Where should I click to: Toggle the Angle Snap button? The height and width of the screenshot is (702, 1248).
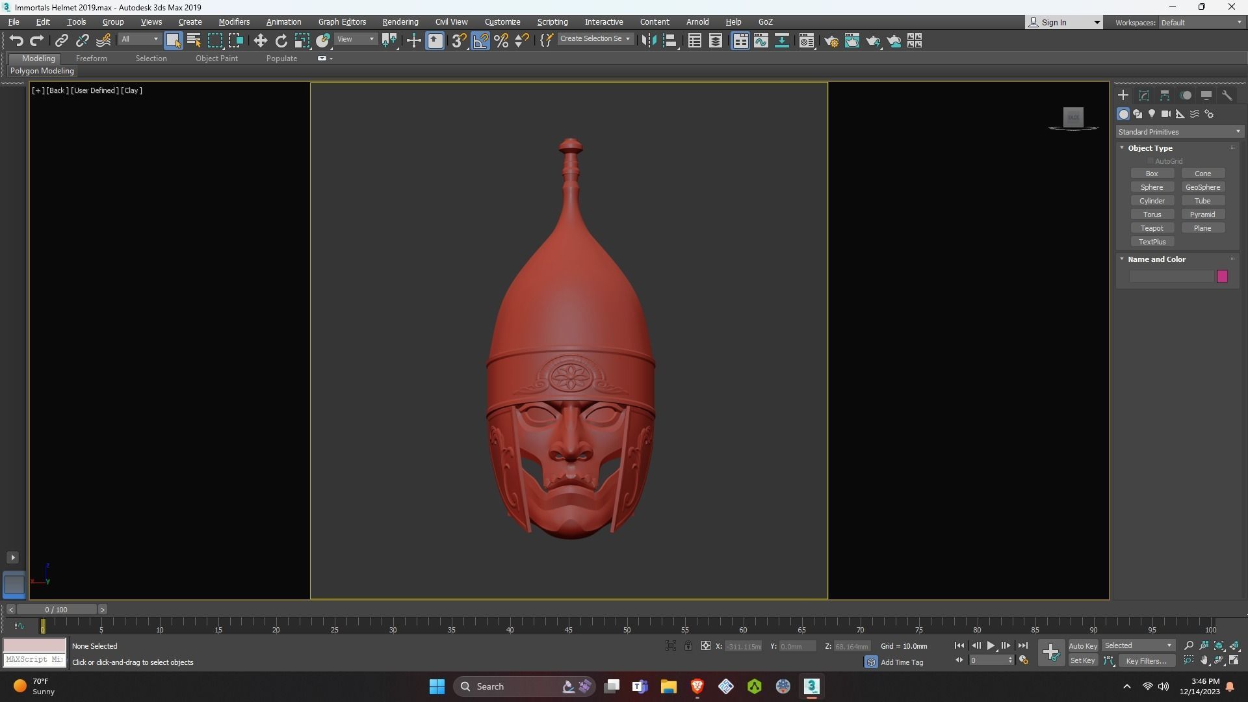(x=480, y=41)
